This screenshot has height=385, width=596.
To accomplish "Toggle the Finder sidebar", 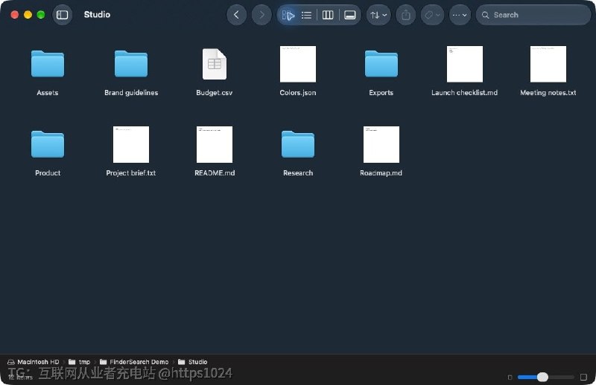I will point(62,15).
